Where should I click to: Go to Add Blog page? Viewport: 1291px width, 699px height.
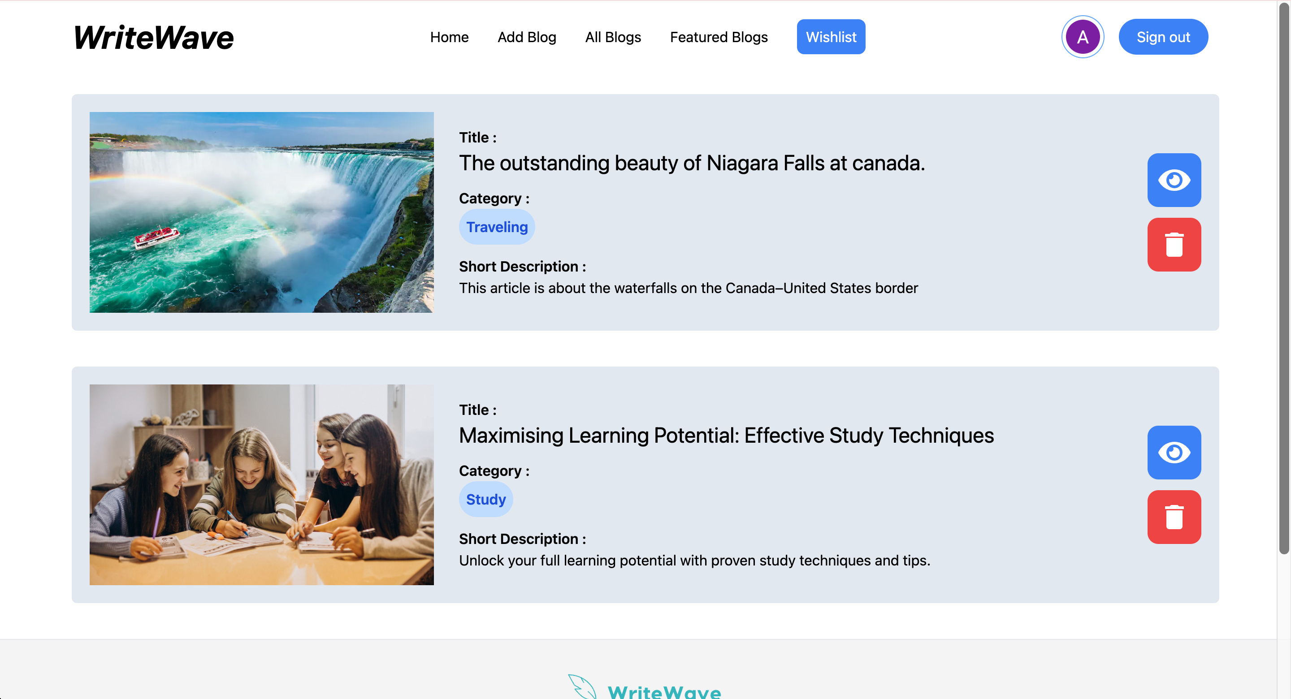click(527, 37)
